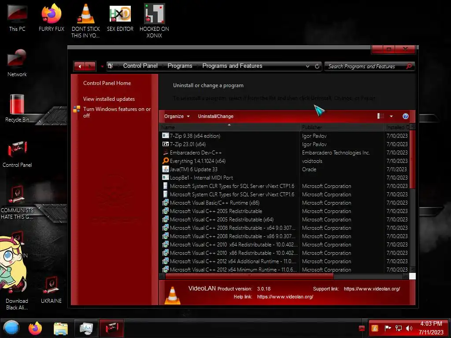The image size is (451, 338).
Task: Sort by the Installed On column header
Action: point(397,127)
